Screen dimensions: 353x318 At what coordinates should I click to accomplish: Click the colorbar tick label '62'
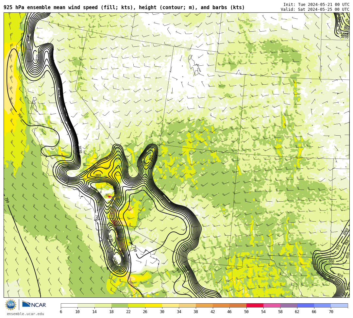click(x=297, y=312)
